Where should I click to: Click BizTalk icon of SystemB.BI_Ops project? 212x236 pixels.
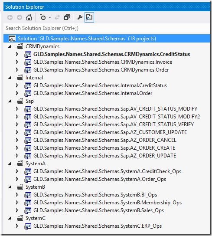point(28,195)
